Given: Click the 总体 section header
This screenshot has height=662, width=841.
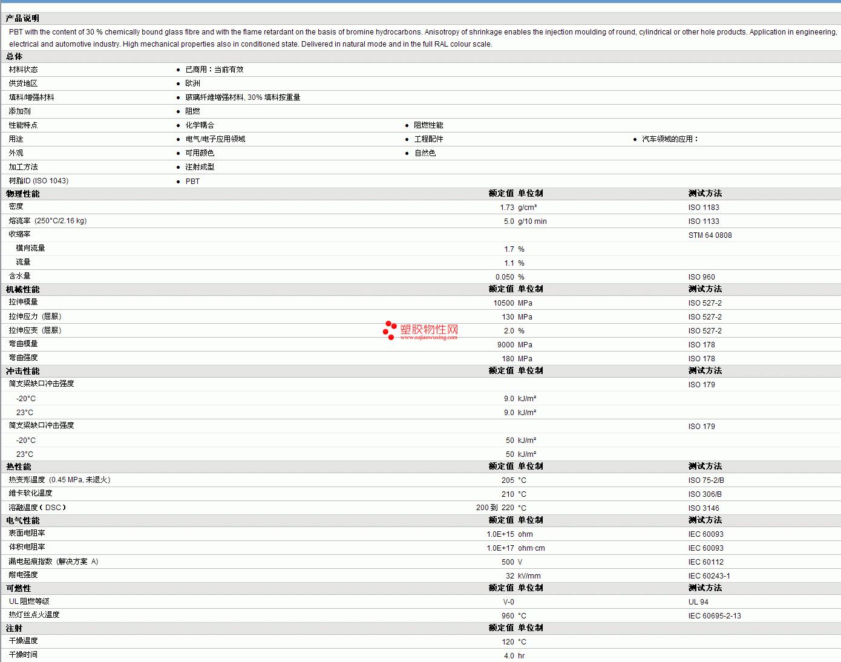Looking at the screenshot, I should tap(14, 56).
